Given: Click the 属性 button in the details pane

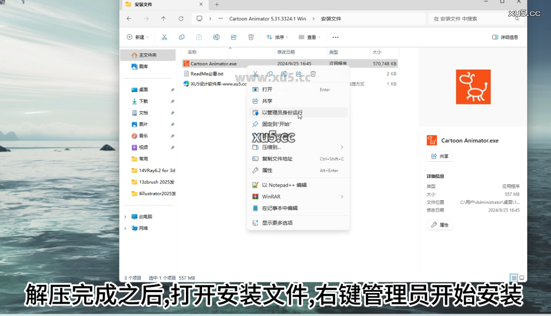Looking at the screenshot, I should click(439, 225).
